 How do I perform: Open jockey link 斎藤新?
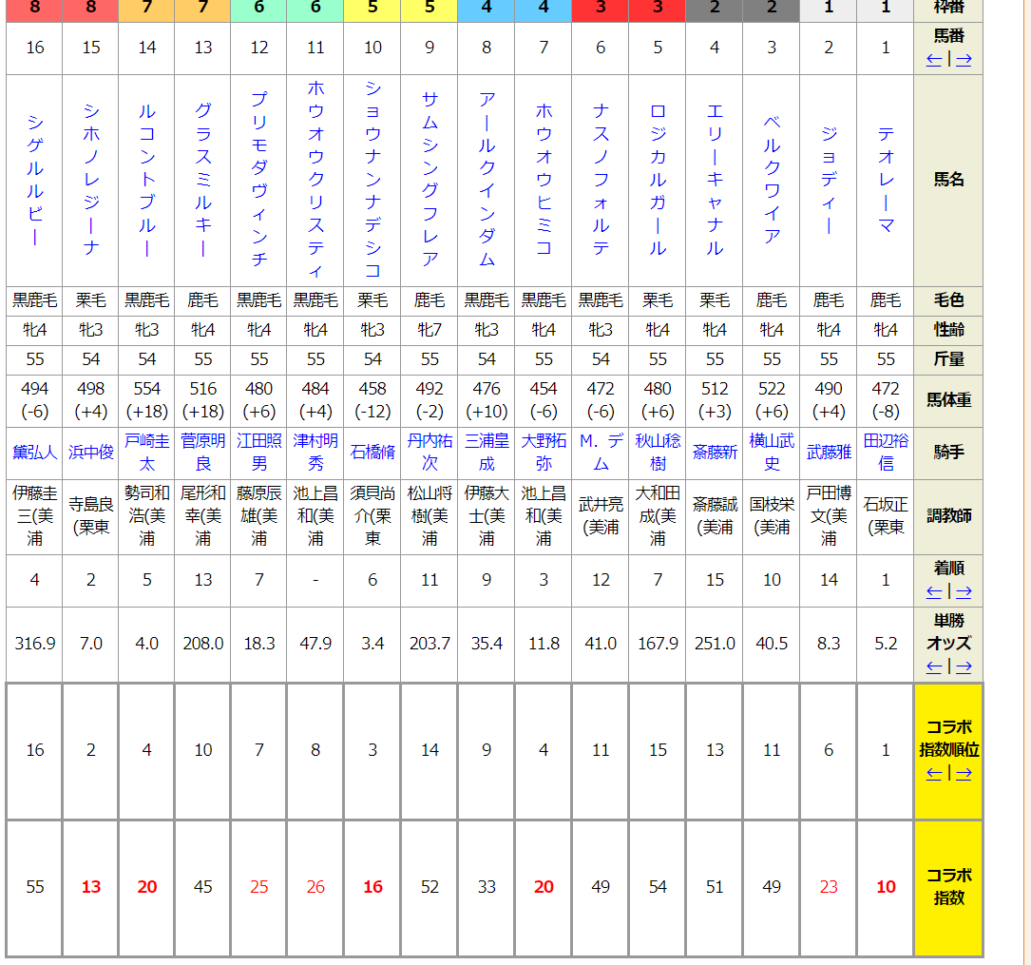pyautogui.click(x=715, y=453)
